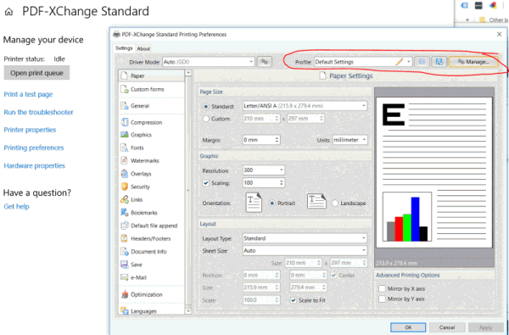509x335 pixels.
Task: Choose the Portrait orientation radio button
Action: [272, 204]
